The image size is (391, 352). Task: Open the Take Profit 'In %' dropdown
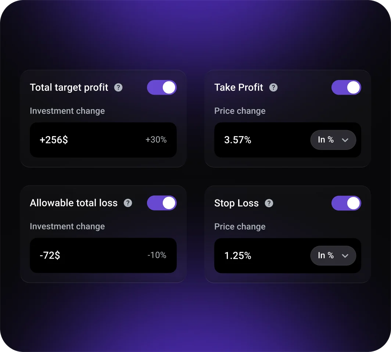(x=333, y=140)
